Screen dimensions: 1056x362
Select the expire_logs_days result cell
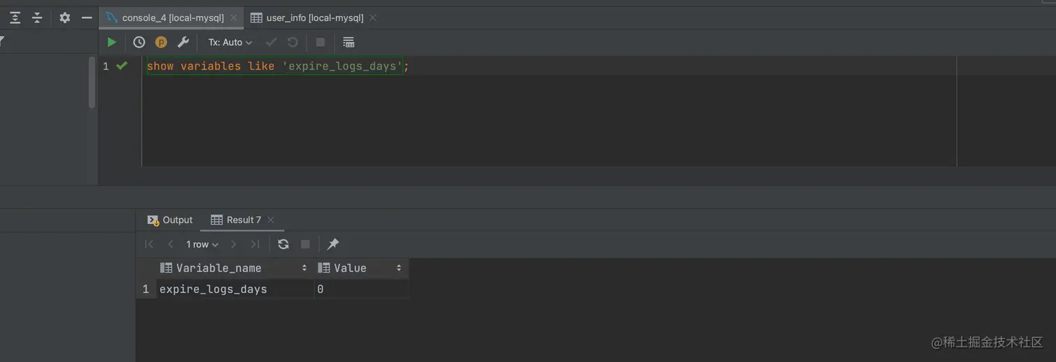click(x=235, y=289)
